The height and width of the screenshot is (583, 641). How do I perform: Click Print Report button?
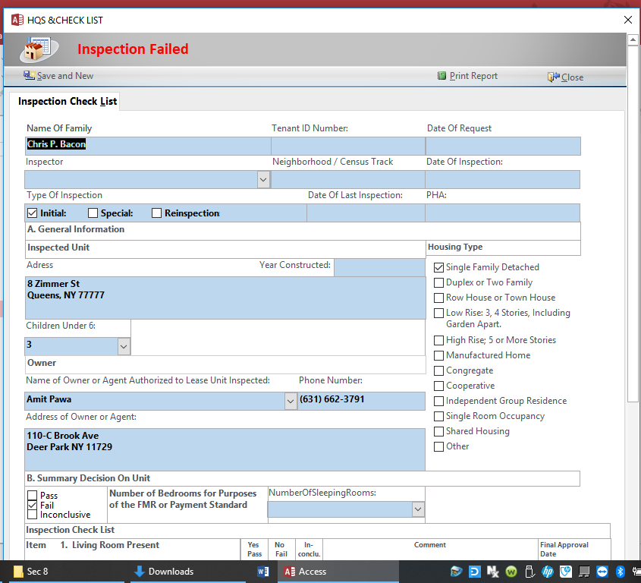[467, 76]
